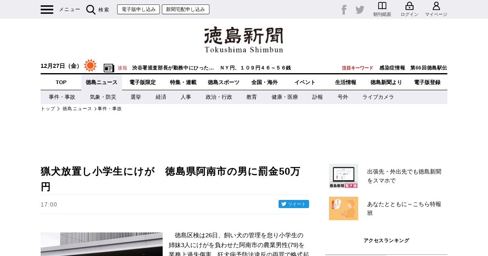Viewport: 488px width, 256px height.
Task: Click アクセスランキング heading
Action: pos(386,241)
